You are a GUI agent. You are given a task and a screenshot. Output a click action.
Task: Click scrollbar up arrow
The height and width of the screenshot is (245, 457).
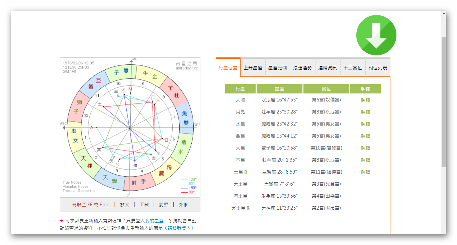[x=444, y=14]
